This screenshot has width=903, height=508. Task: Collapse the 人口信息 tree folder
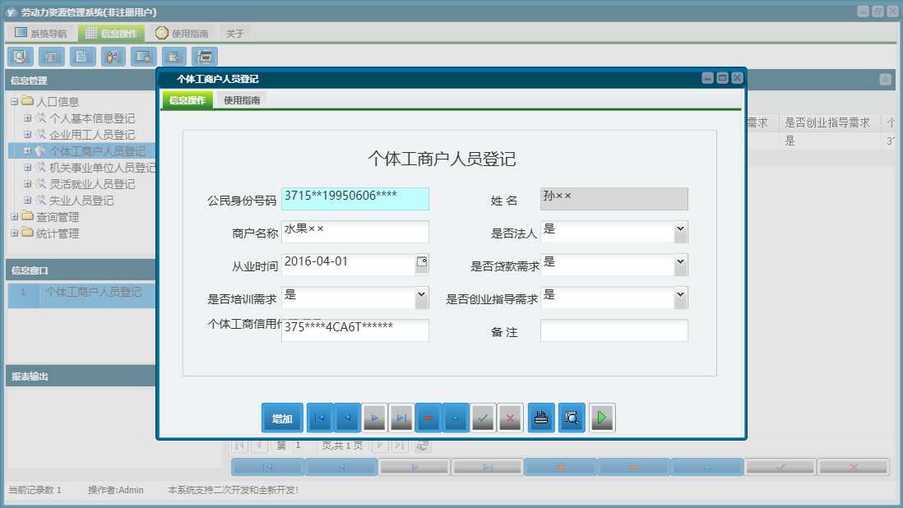point(14,102)
